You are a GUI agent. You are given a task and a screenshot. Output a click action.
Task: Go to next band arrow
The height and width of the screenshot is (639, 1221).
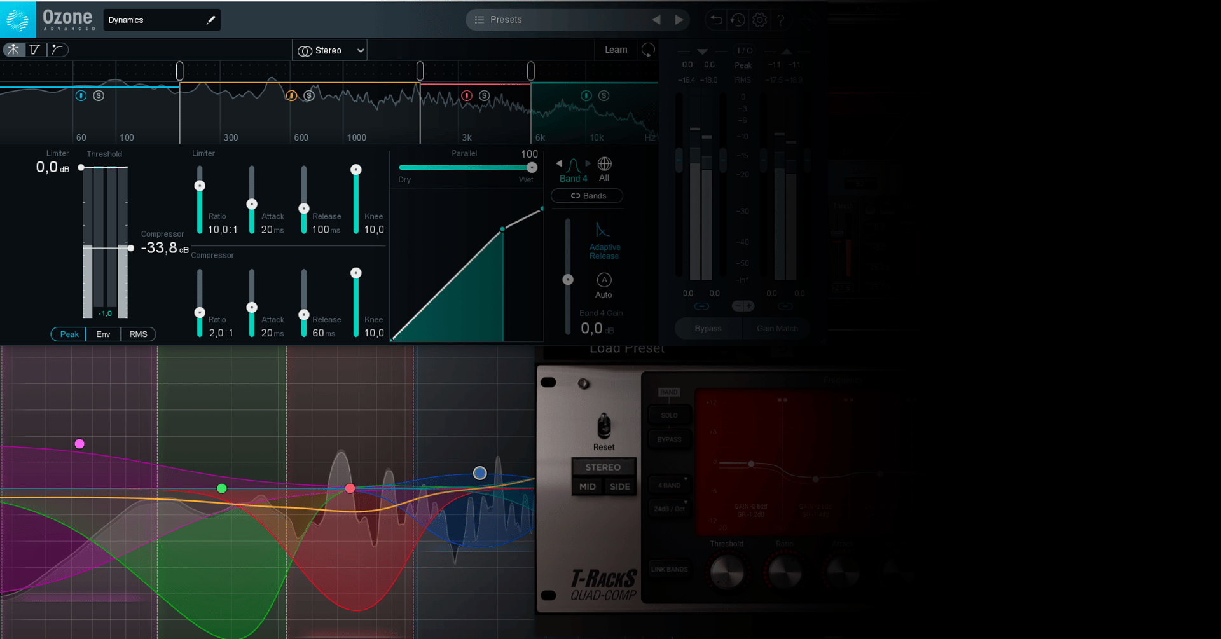588,163
